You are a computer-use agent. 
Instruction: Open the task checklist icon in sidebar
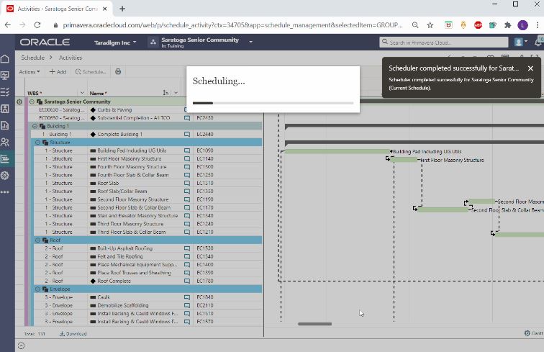(x=5, y=92)
